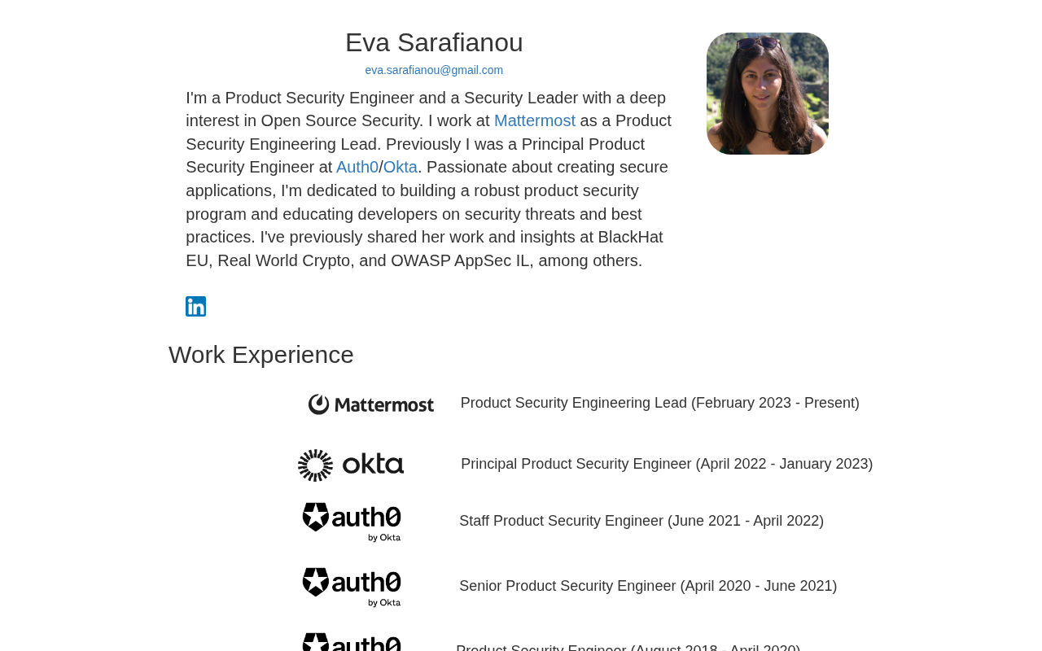Open the LinkedIn profile icon

click(x=195, y=307)
